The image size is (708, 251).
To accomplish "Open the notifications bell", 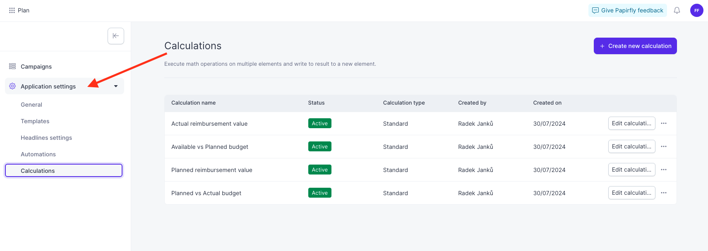I will (677, 10).
